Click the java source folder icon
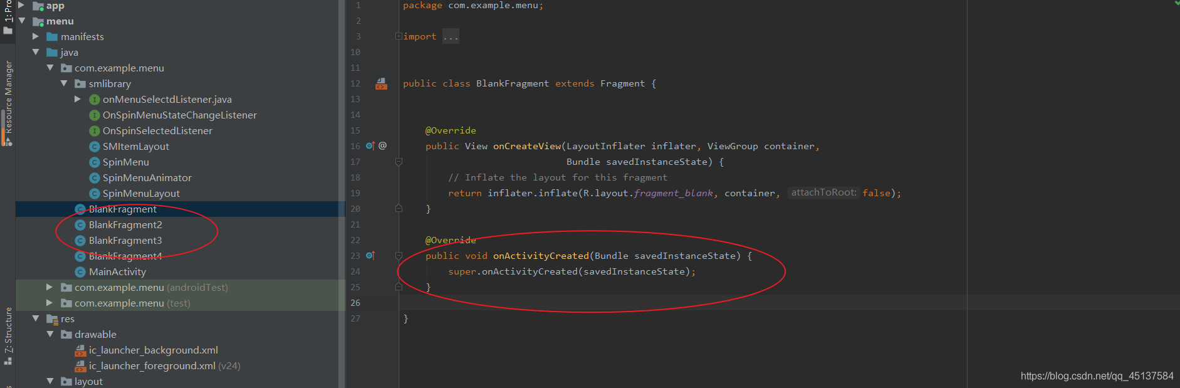The image size is (1180, 388). [52, 52]
